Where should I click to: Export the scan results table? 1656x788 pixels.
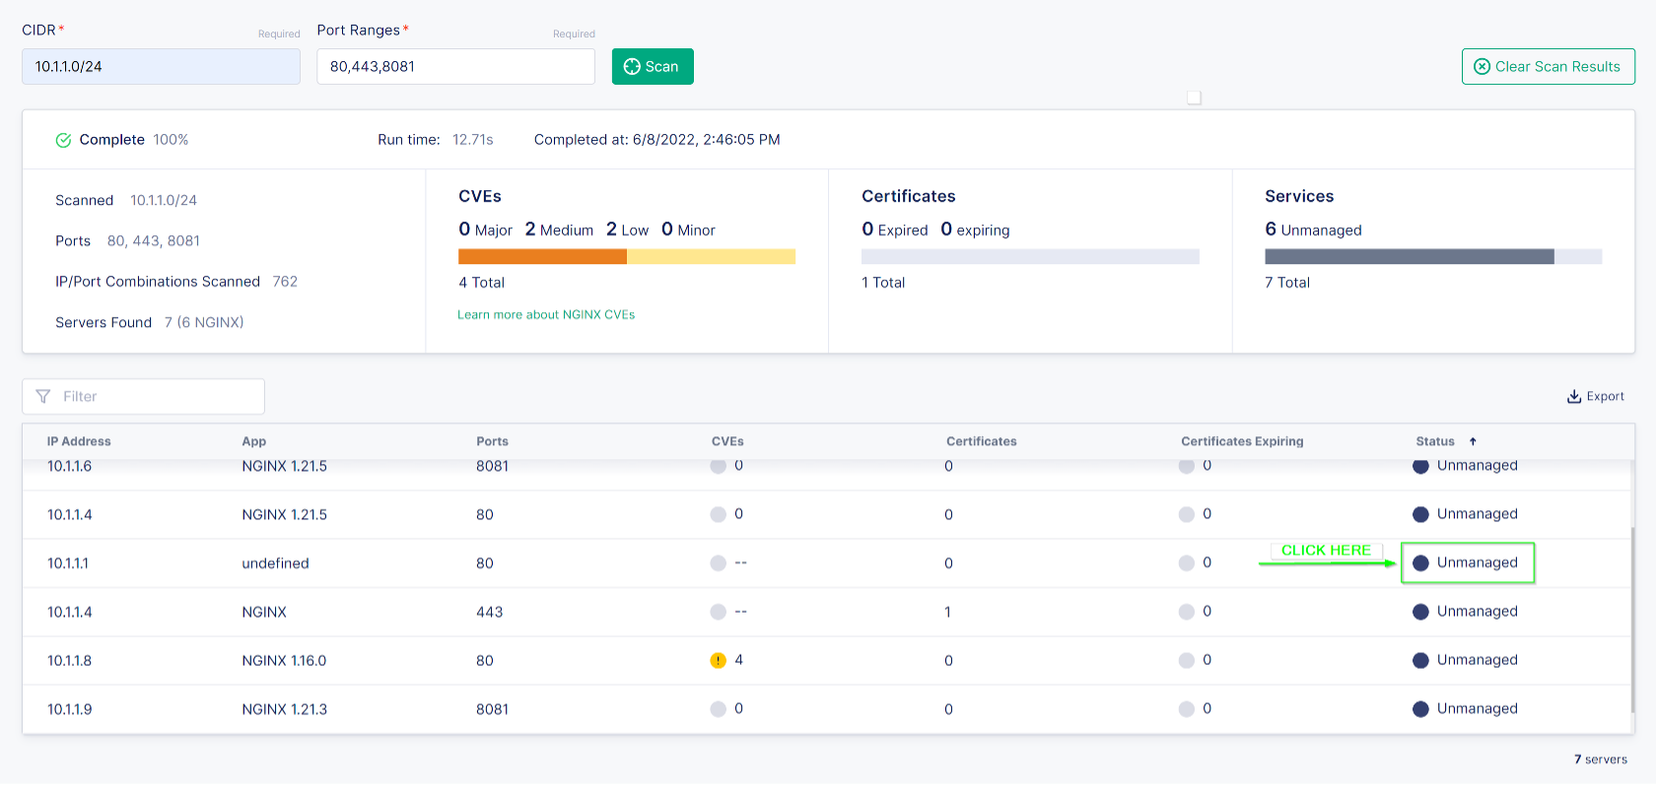click(1596, 396)
